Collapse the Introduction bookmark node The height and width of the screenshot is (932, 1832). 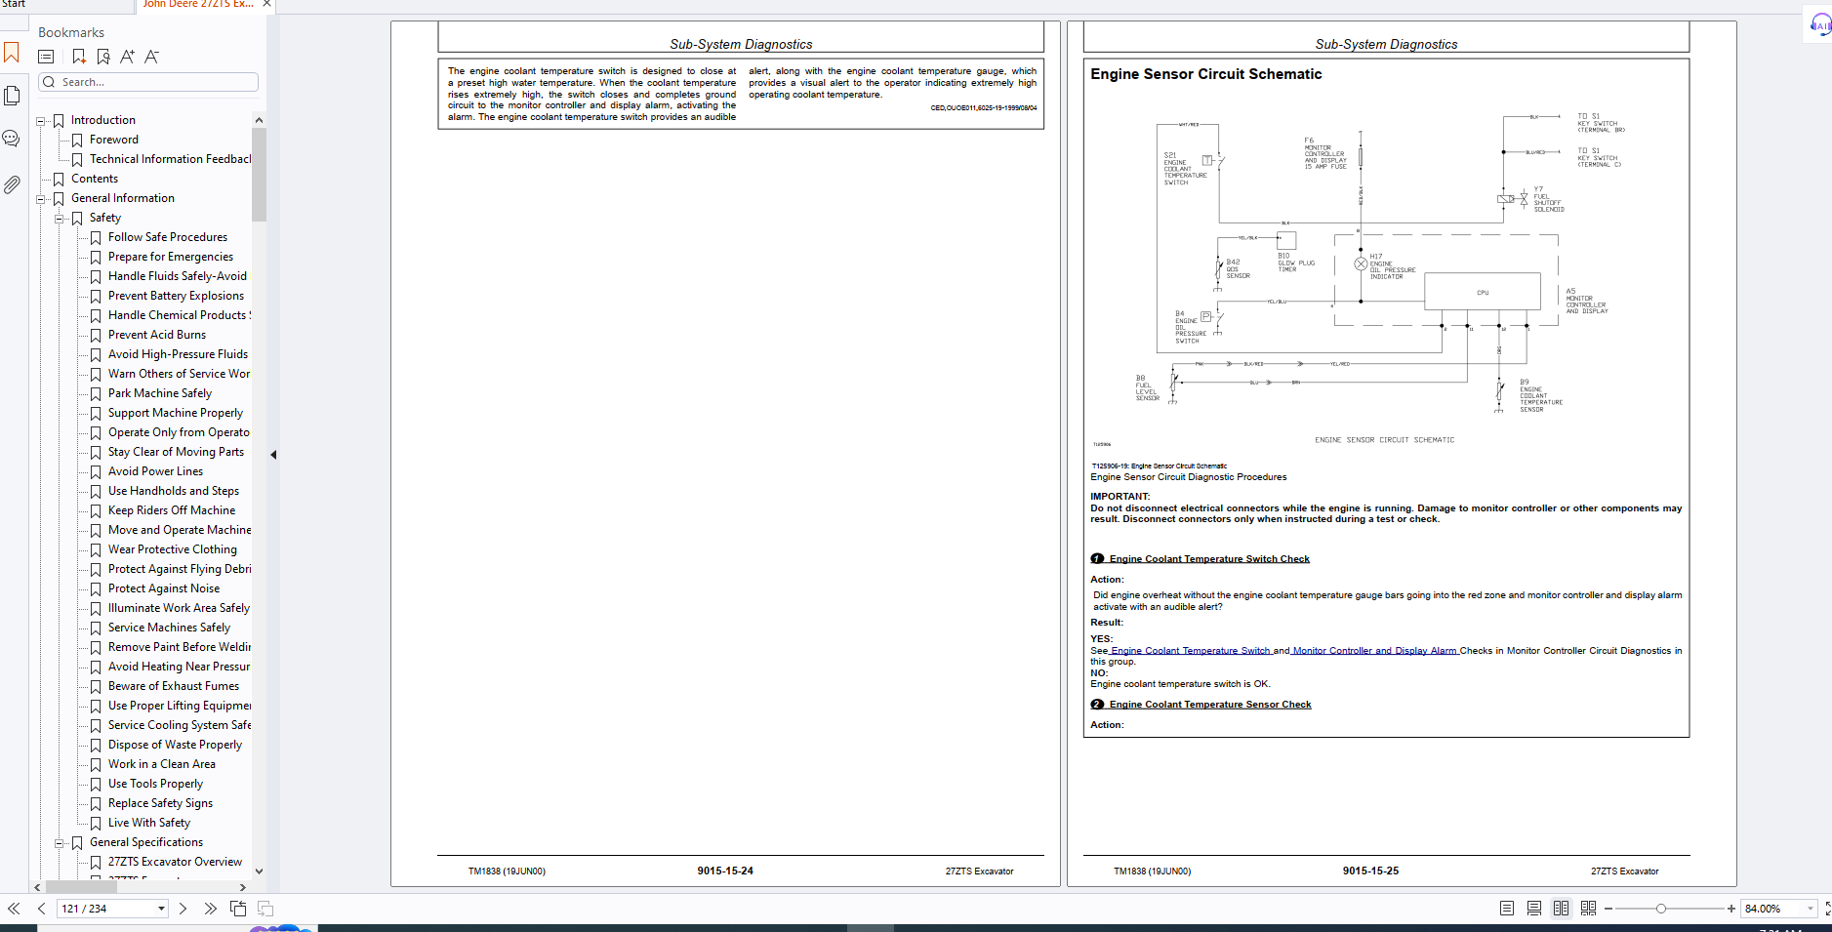pos(41,121)
